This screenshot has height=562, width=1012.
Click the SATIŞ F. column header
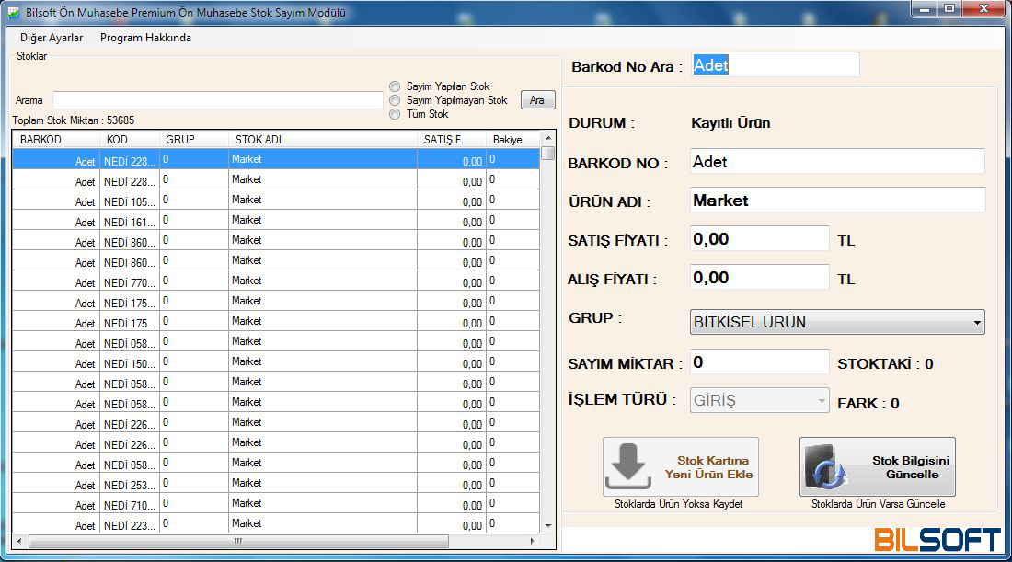[x=451, y=140]
